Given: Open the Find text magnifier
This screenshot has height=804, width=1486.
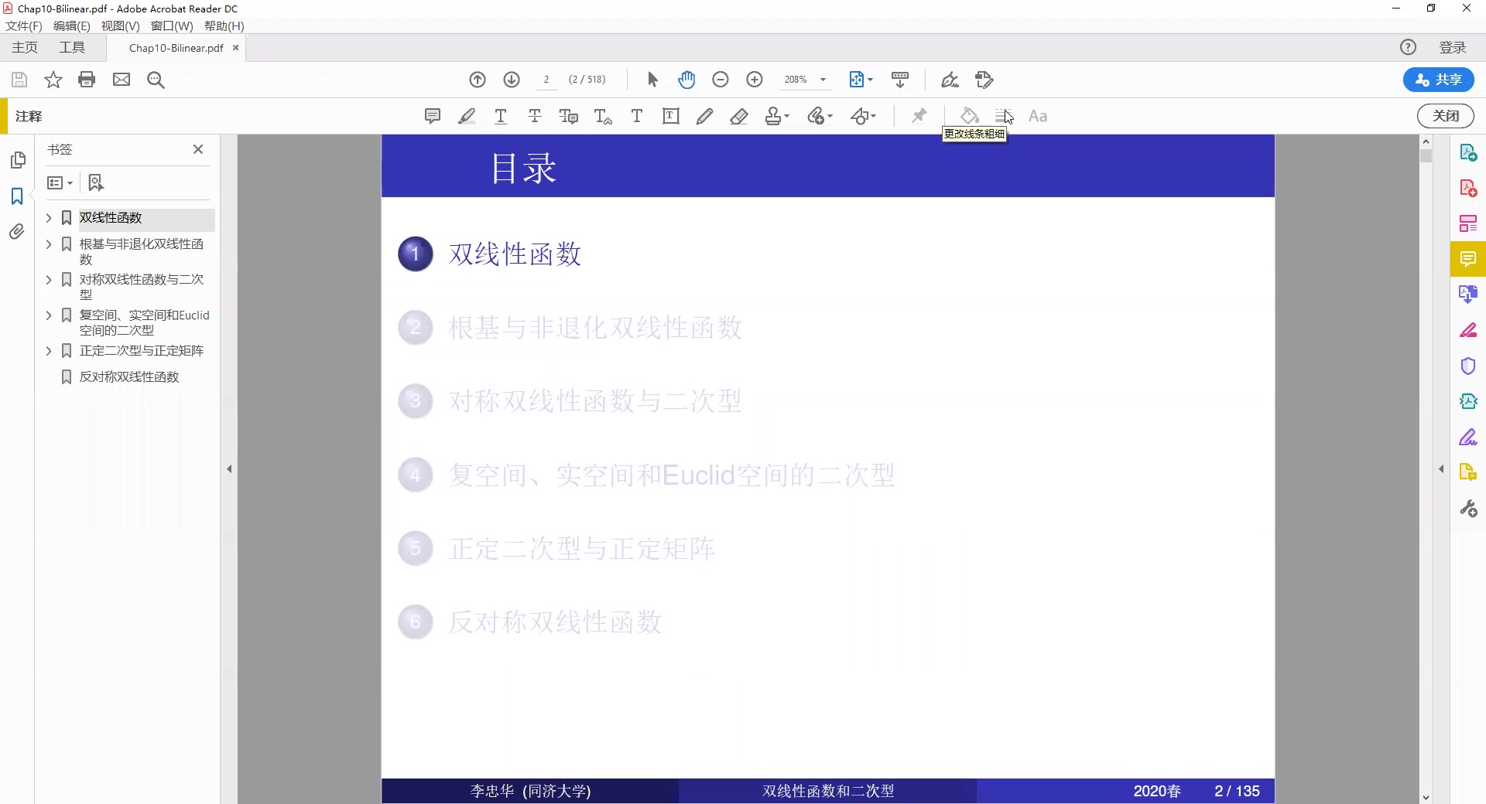Looking at the screenshot, I should (156, 80).
